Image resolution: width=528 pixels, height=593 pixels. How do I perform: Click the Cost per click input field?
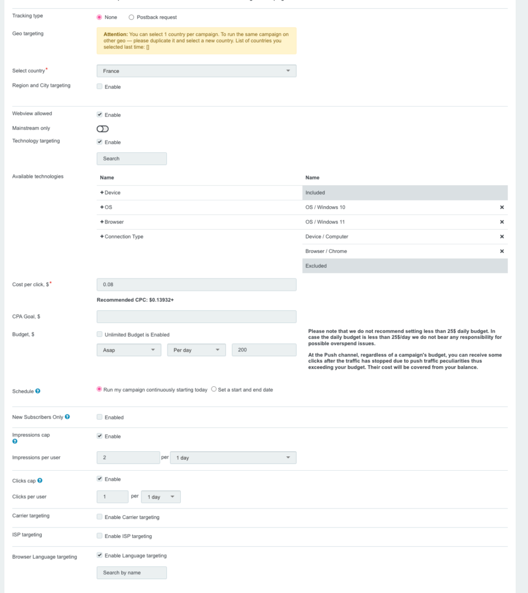pos(196,285)
